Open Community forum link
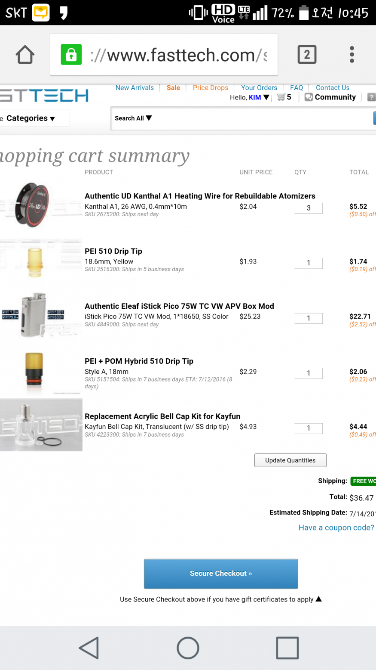Image resolution: width=376 pixels, height=670 pixels. click(x=330, y=97)
